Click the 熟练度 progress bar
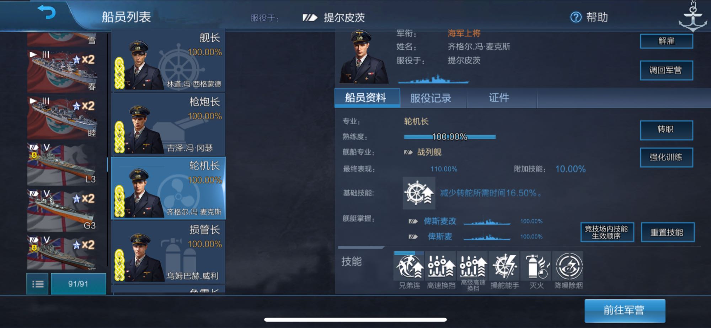Screen dimensions: 711x328 click(449, 137)
